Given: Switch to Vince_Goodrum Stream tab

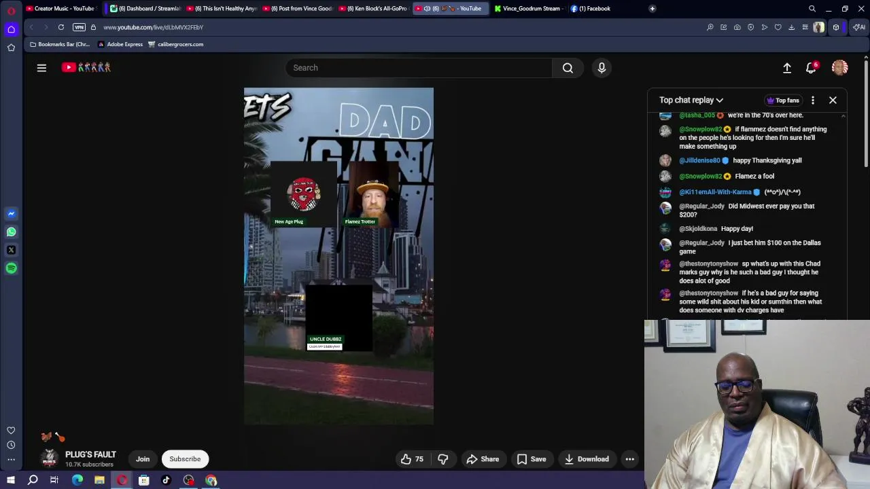Looking at the screenshot, I should tap(528, 9).
